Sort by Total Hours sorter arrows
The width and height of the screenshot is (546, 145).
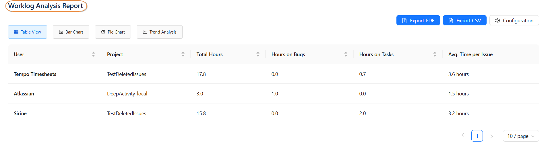click(258, 54)
